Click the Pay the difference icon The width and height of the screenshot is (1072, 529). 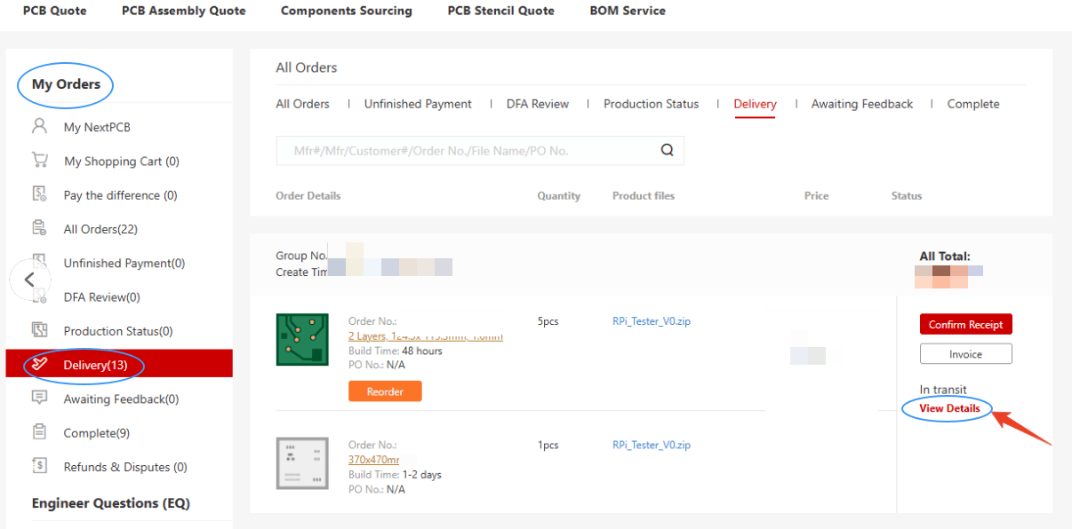(39, 194)
